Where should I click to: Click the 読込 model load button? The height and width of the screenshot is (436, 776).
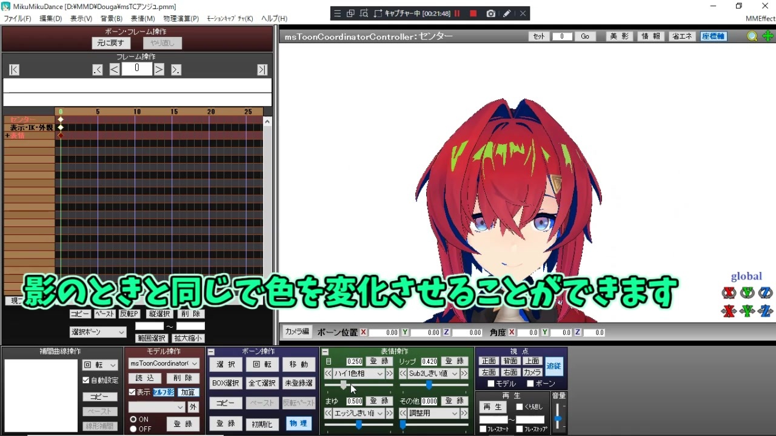(144, 378)
